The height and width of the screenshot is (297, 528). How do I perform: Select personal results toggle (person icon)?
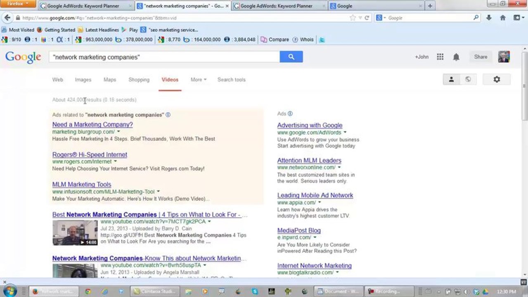[451, 79]
